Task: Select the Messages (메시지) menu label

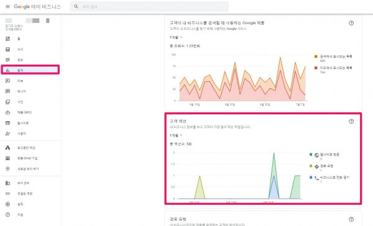Action: [x=21, y=91]
